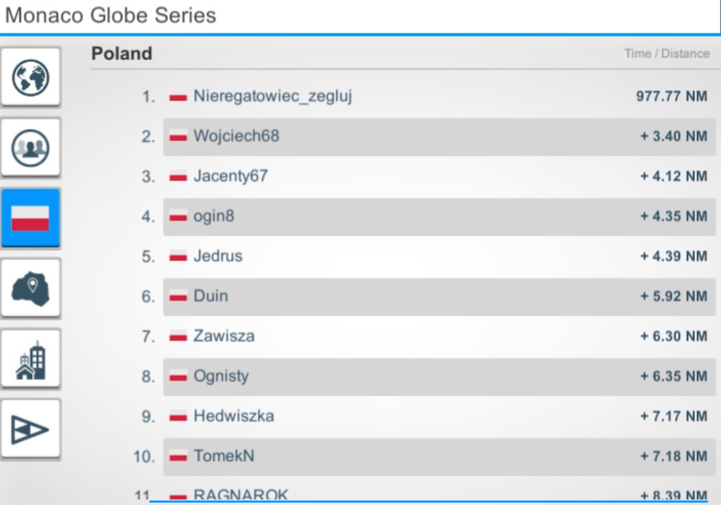Select the TomekN ranking row
Image resolution: width=721 pixels, height=505 pixels.
click(x=439, y=456)
